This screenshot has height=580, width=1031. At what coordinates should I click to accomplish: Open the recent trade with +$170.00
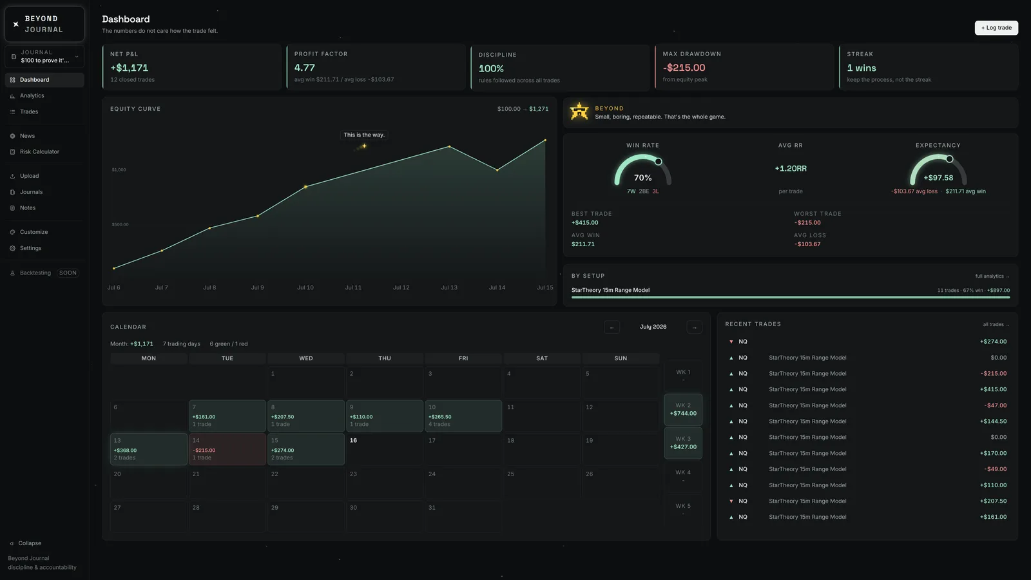click(x=867, y=454)
